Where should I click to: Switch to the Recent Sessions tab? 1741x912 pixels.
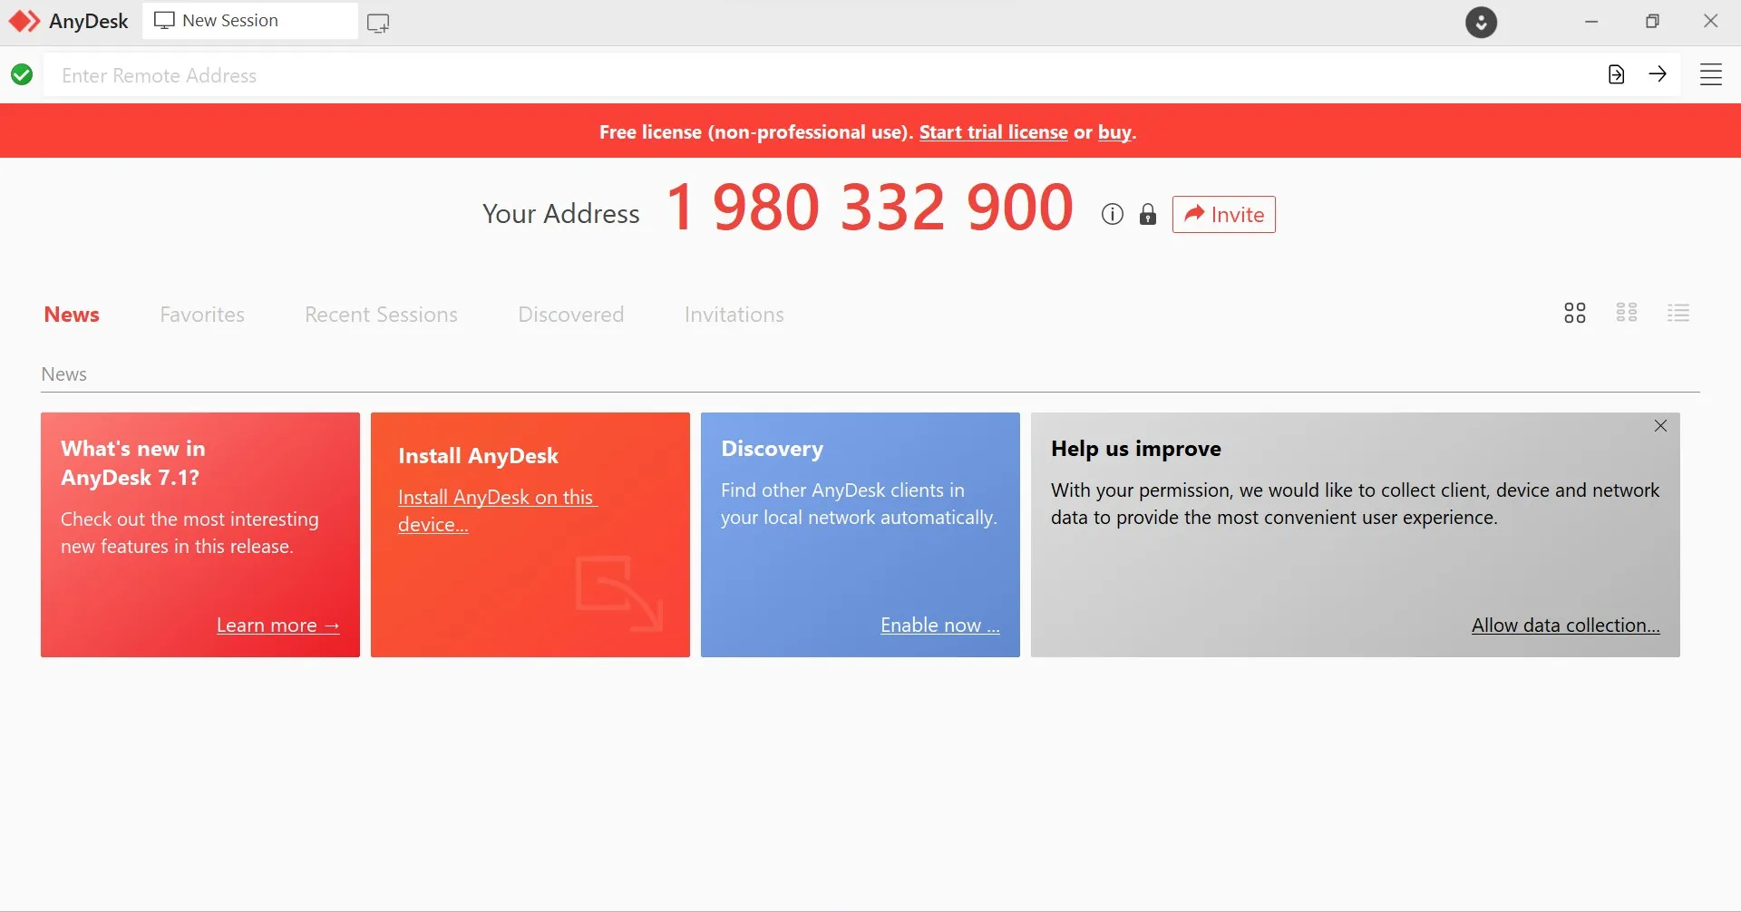pyautogui.click(x=381, y=314)
